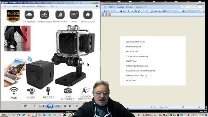Open the File menu in Photo Viewer
Screen dimensions: 208x117
[x=5, y=6]
